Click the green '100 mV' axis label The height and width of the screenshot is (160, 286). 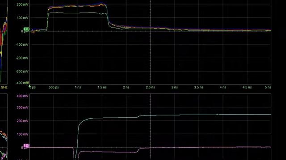(x=22, y=18)
